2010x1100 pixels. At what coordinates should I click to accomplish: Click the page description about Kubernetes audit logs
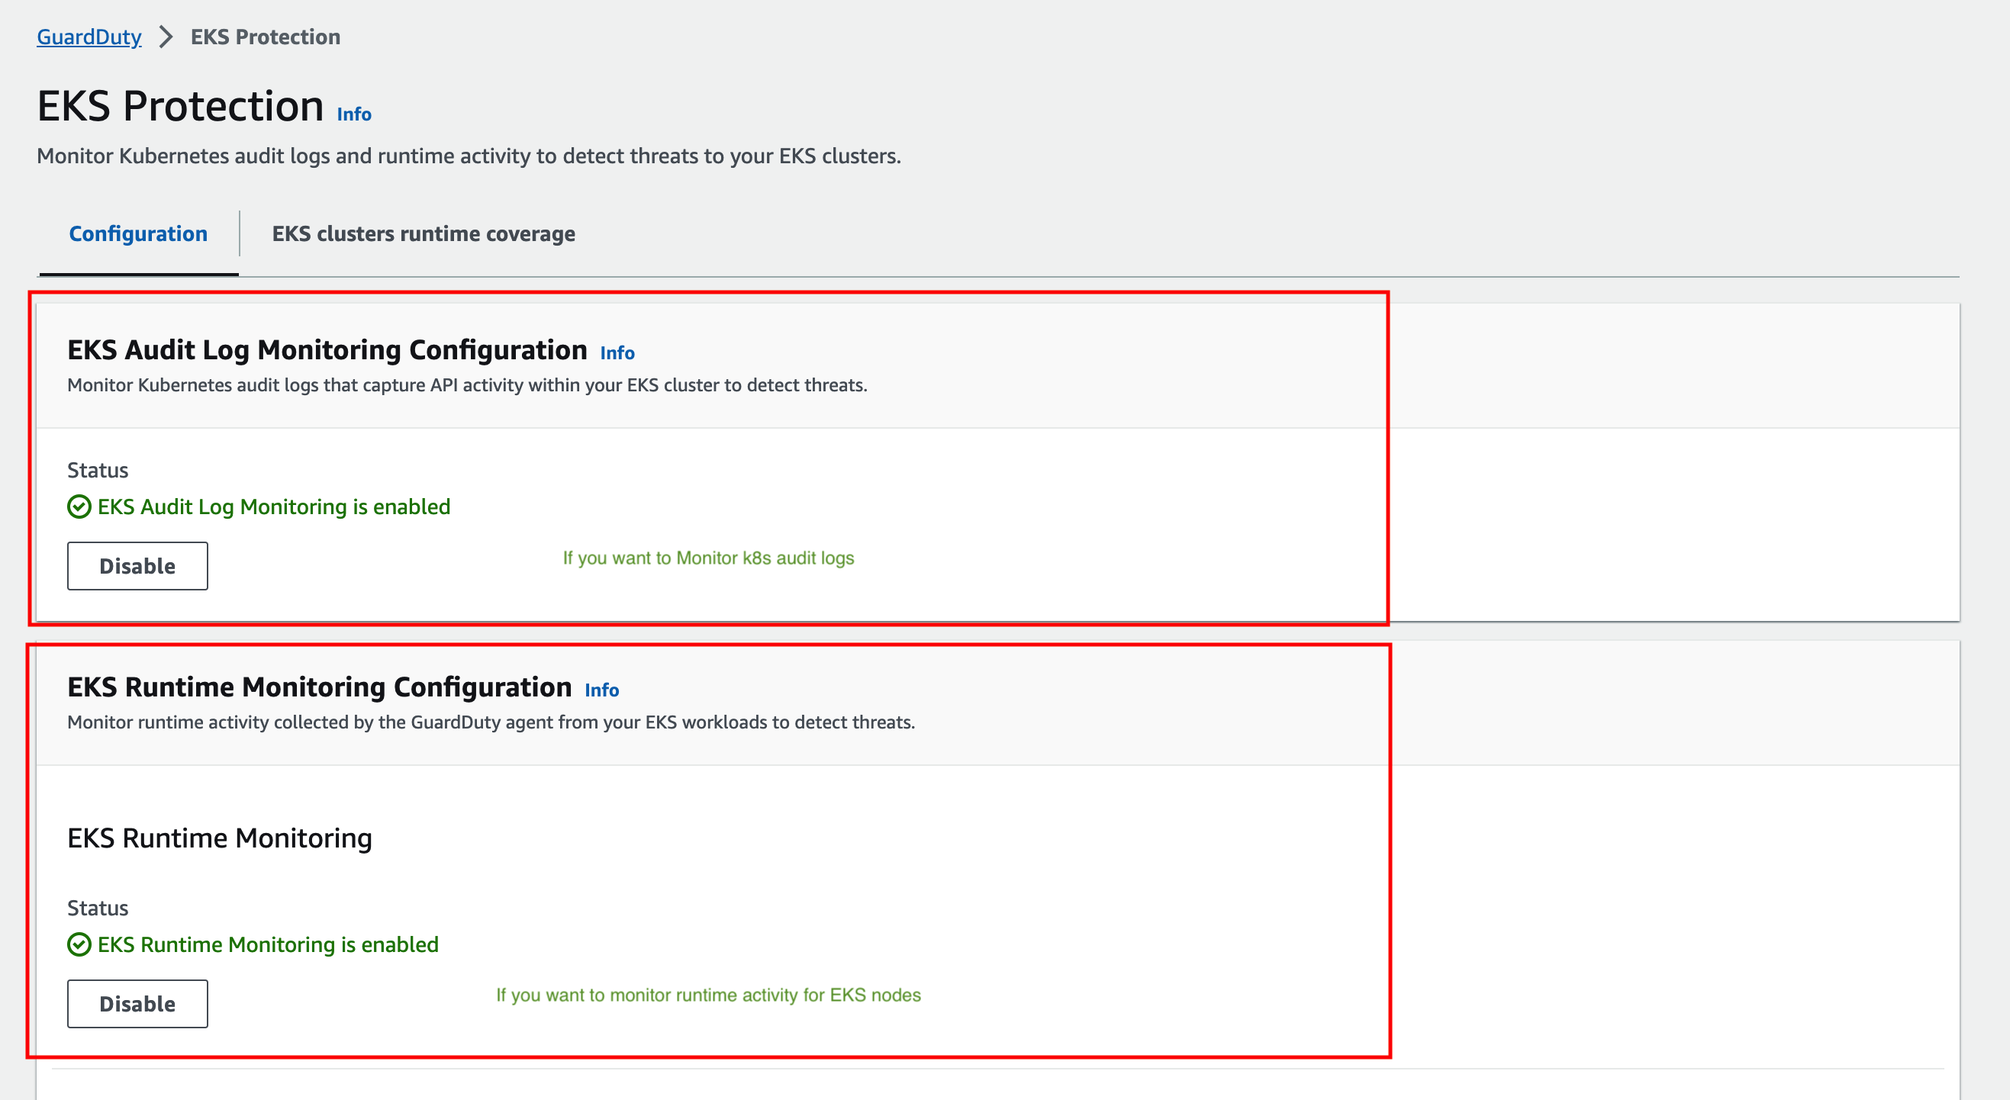click(469, 156)
